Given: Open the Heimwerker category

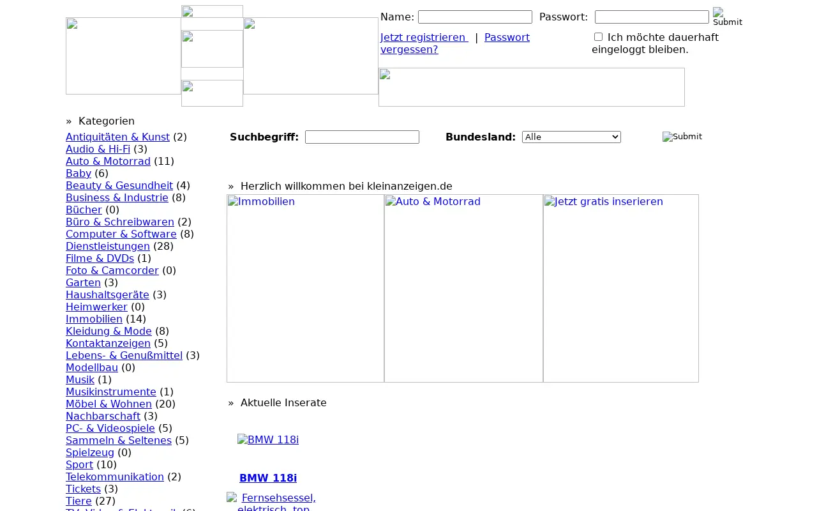Looking at the screenshot, I should pos(96,307).
